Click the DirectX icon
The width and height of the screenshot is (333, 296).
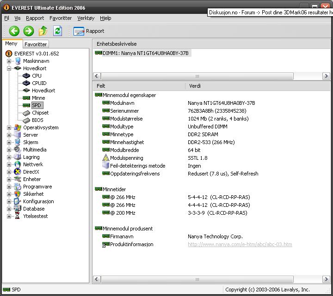(18, 172)
